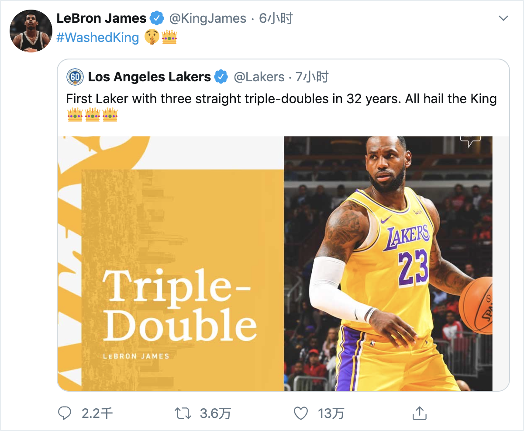Open the tweet options chevron menu
Viewport: 524px width, 431px height.
click(x=503, y=18)
